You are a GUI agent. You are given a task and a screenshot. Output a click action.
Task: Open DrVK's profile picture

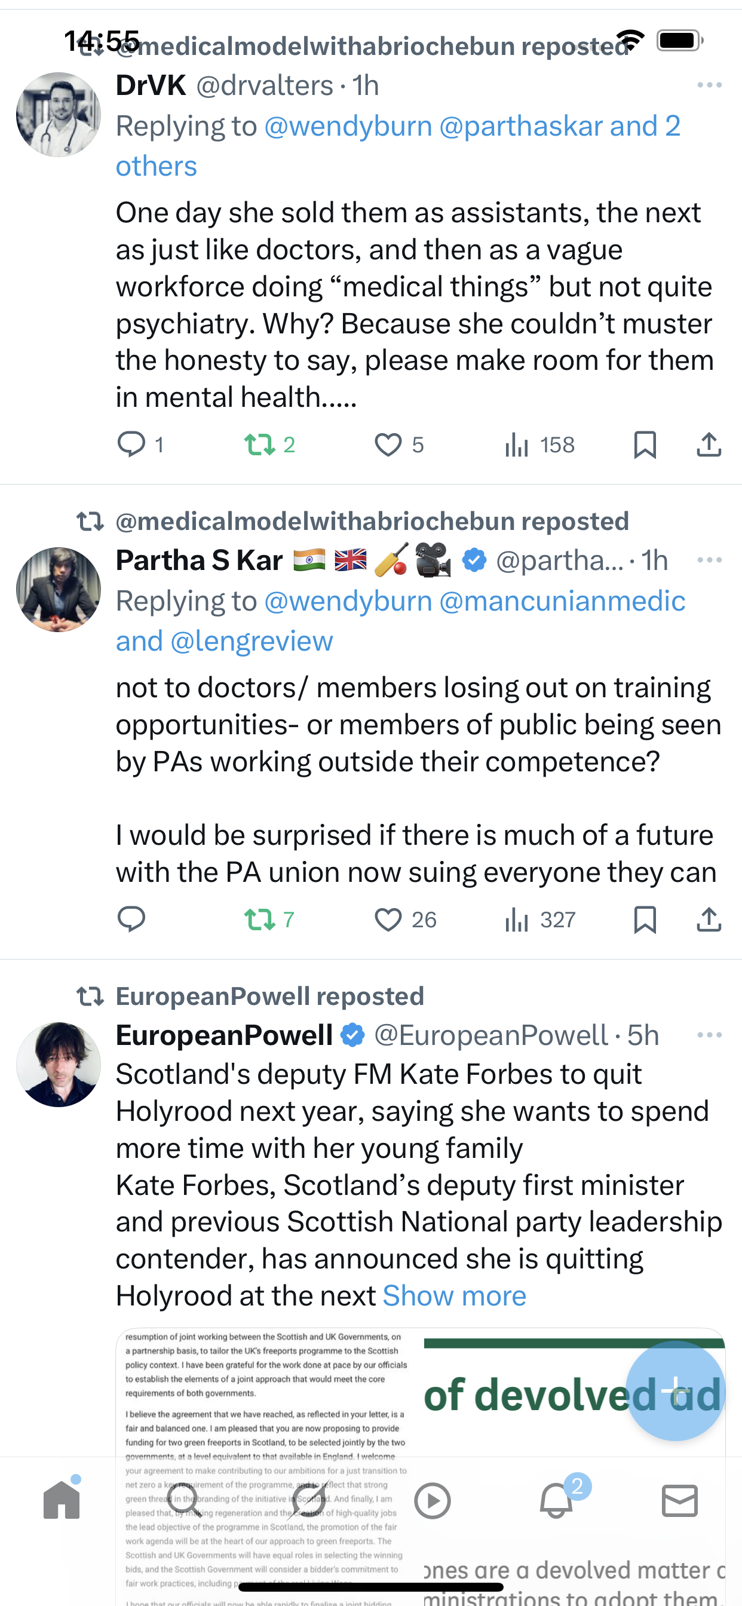(59, 115)
